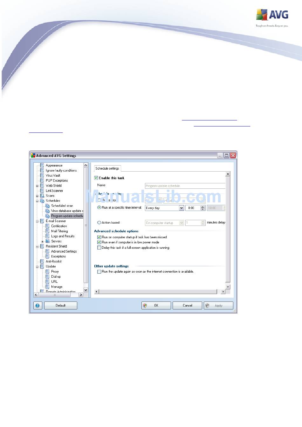Switch to the Schedule settings tab
Viewport: 302px width, 427px height.
(107, 168)
